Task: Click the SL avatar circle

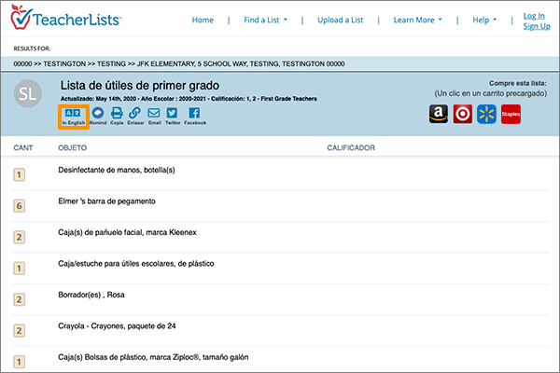Action: coord(30,96)
